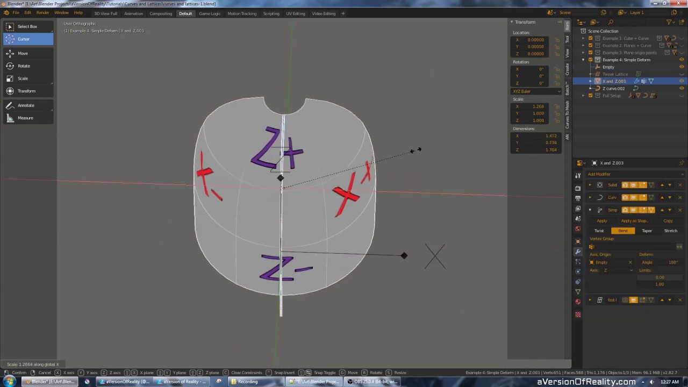Viewport: 688px width, 387px height.
Task: Uncheck the Example 2: Planes + Curve collection
Action: 591,45
